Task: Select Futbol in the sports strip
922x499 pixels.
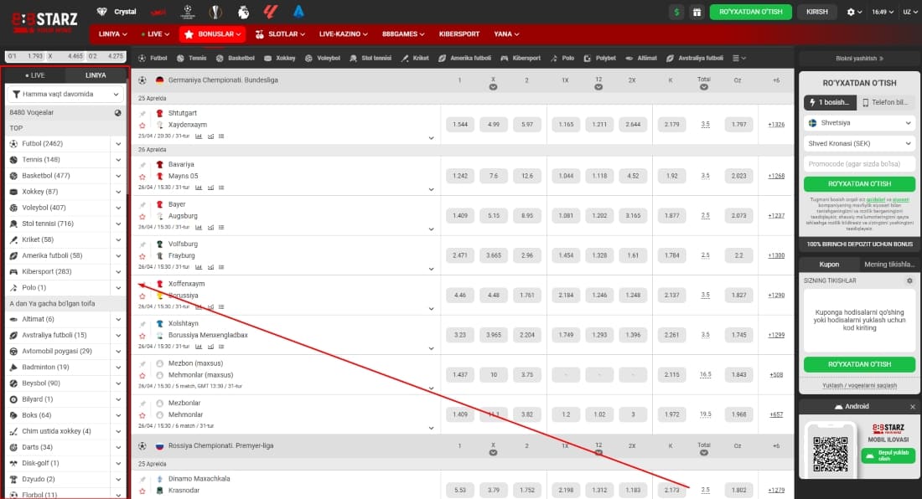Action: (153, 58)
